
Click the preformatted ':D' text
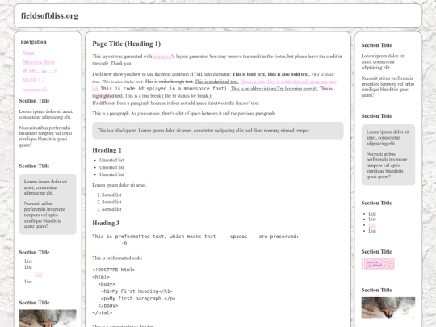pos(124,244)
